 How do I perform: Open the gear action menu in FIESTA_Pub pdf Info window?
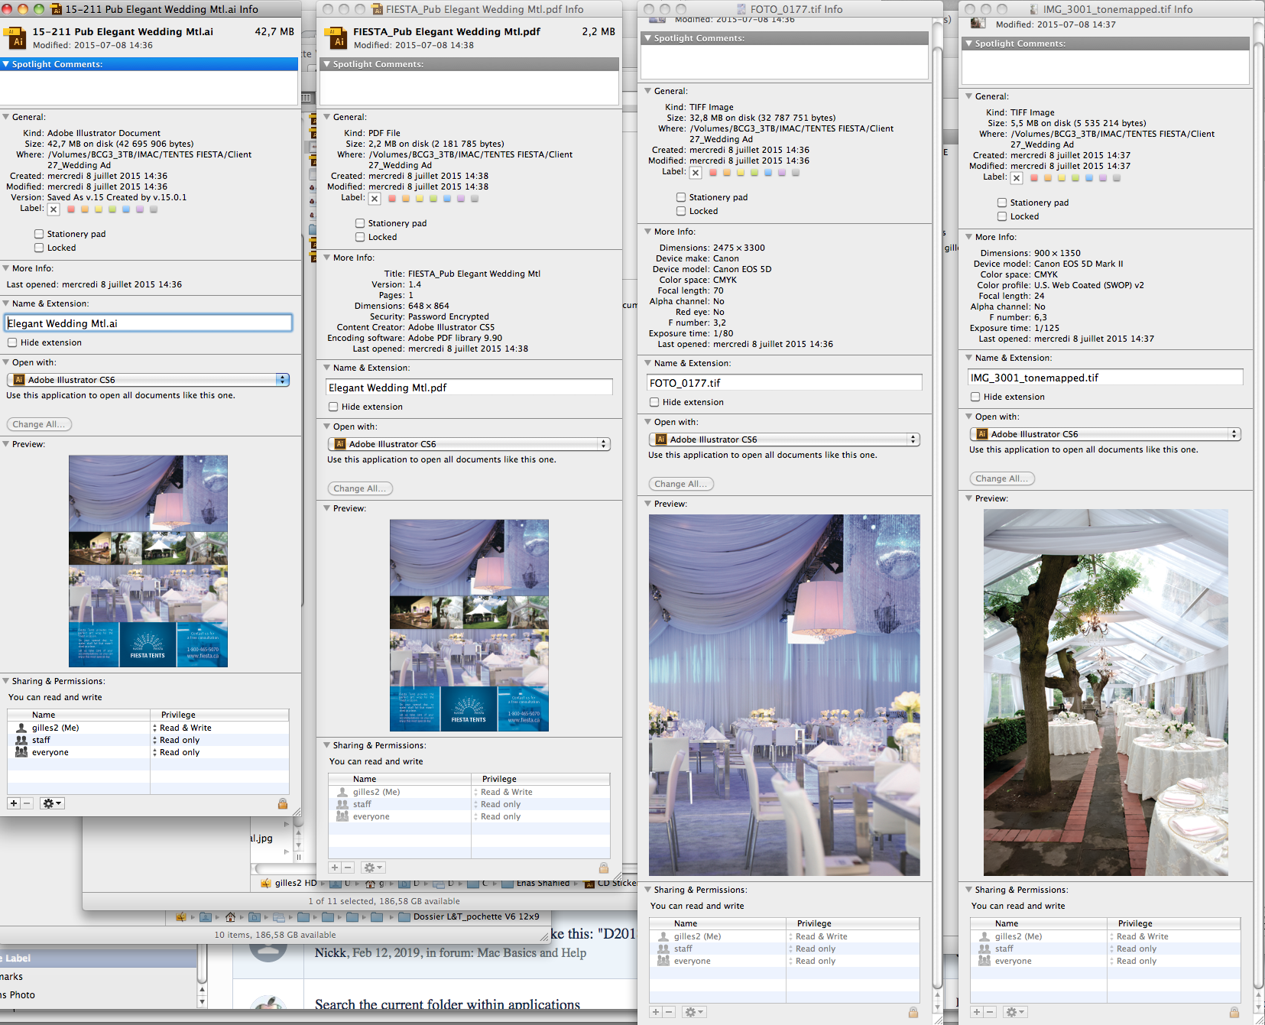[x=373, y=868]
